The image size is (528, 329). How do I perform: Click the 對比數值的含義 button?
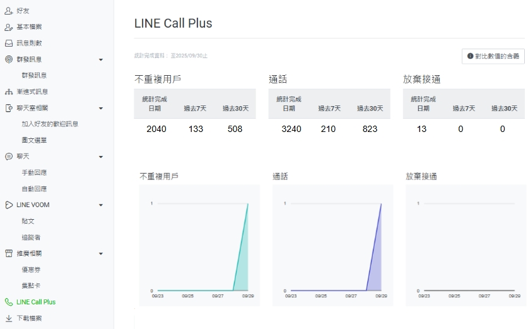coord(493,56)
